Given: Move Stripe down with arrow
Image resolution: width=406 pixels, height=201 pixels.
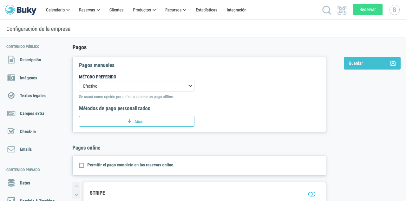Looking at the screenshot, I should point(76,195).
